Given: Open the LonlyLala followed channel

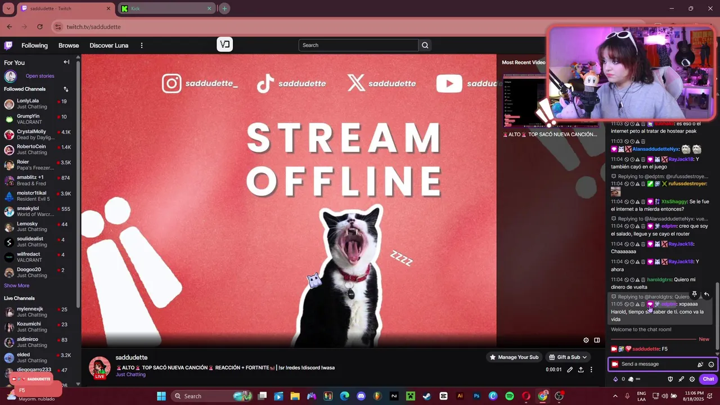Looking at the screenshot, I should pyautogui.click(x=38, y=103).
